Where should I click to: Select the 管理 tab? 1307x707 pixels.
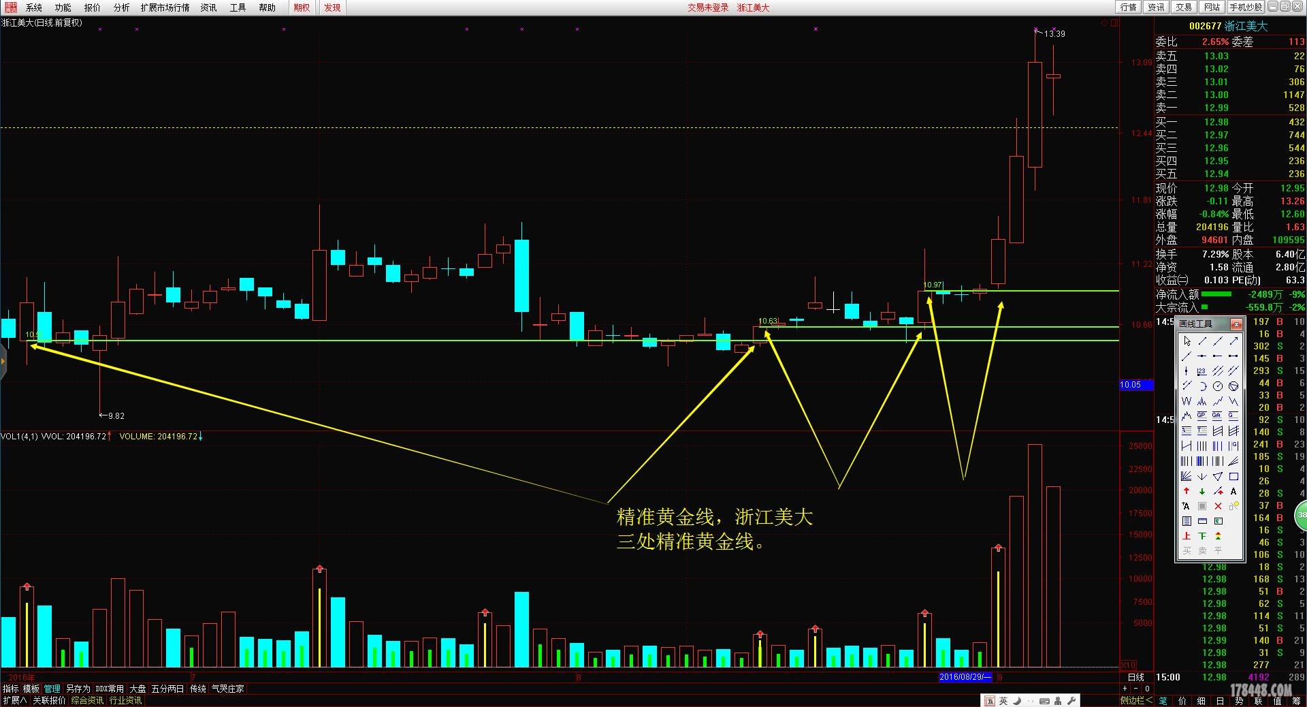52,689
